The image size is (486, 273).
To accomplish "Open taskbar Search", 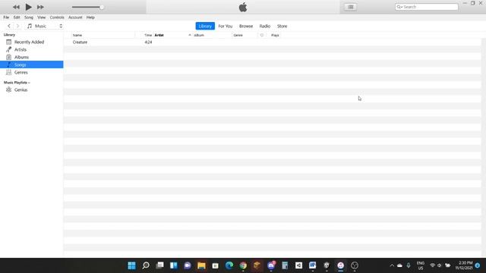I will tap(146, 265).
